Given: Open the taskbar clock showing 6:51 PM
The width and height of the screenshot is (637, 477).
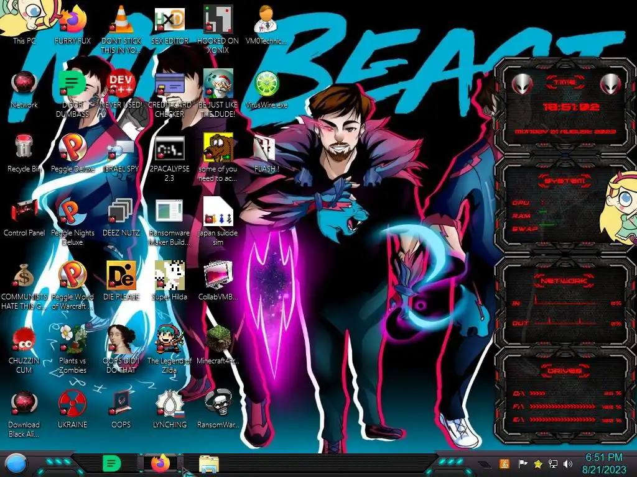Looking at the screenshot, I should pos(603,463).
